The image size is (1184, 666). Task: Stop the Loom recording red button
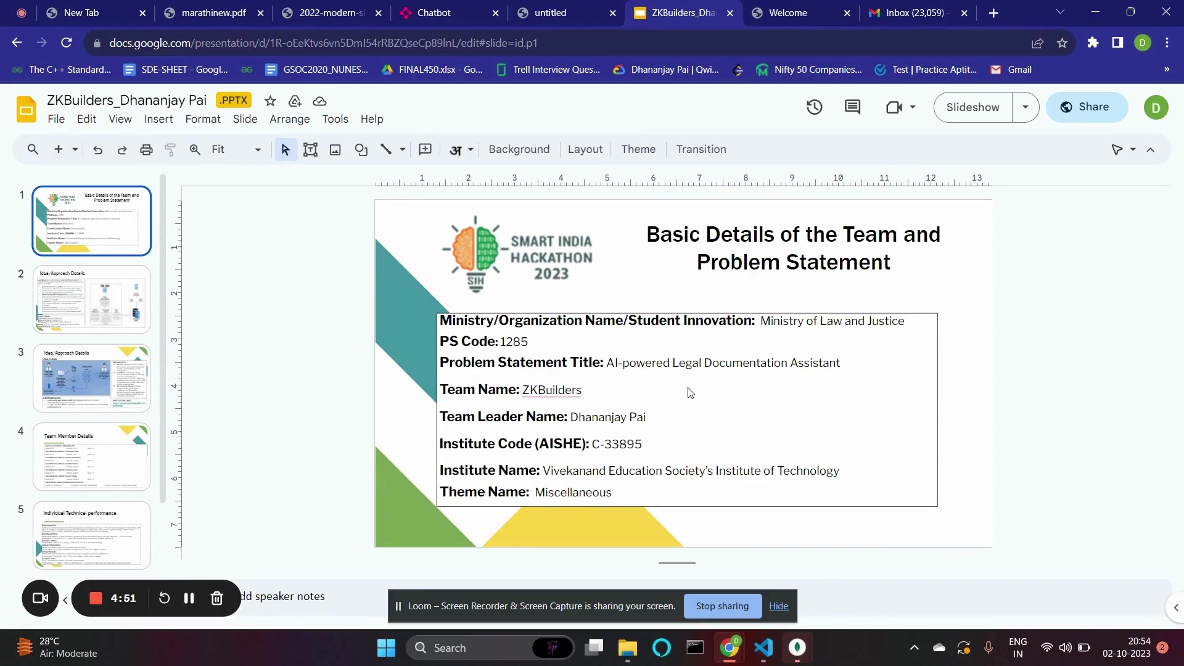pos(96,598)
